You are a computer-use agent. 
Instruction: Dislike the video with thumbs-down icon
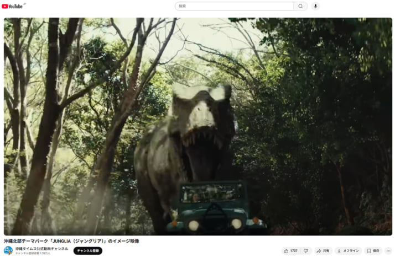tap(306, 251)
